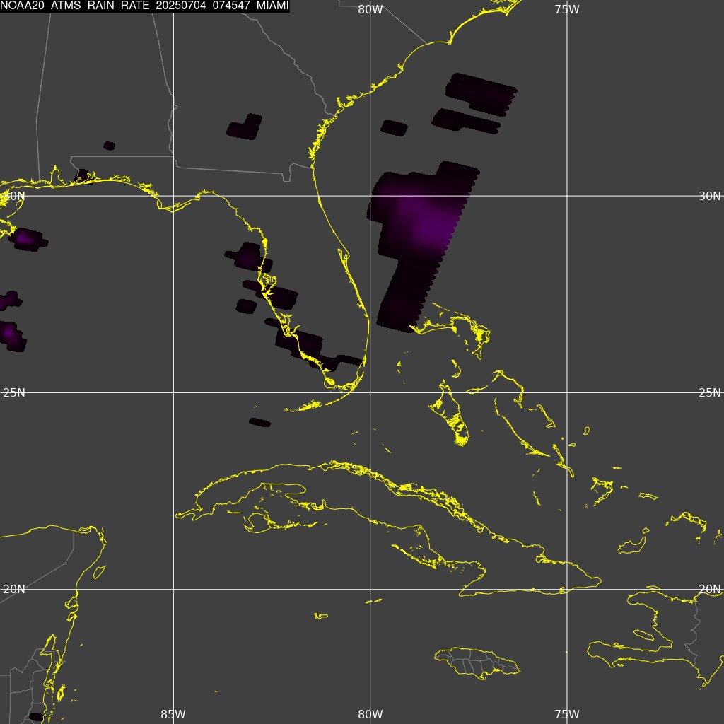Click the Jamaica island outline

pos(477,663)
